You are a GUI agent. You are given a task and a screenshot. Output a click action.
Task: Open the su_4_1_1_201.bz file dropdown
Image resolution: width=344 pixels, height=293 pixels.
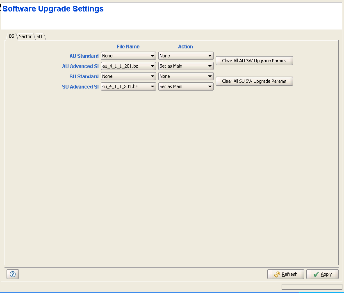(128, 86)
